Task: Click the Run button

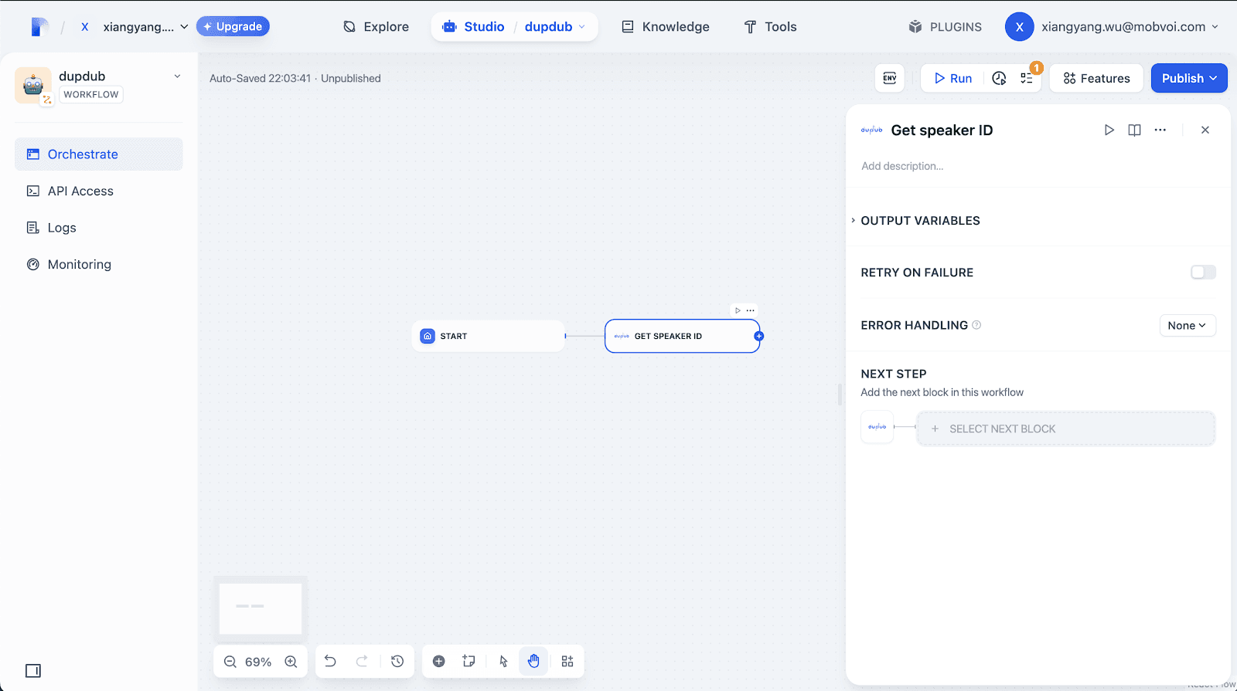Action: (952, 78)
